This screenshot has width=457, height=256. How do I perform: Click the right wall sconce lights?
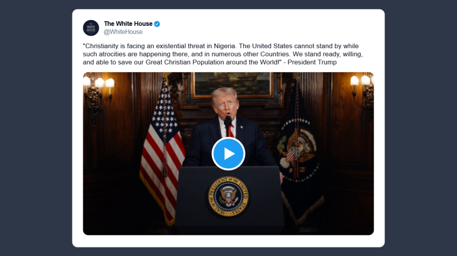click(x=362, y=93)
